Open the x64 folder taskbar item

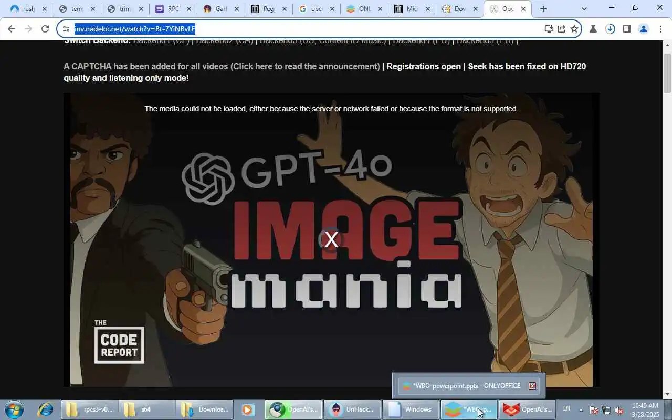click(146, 409)
